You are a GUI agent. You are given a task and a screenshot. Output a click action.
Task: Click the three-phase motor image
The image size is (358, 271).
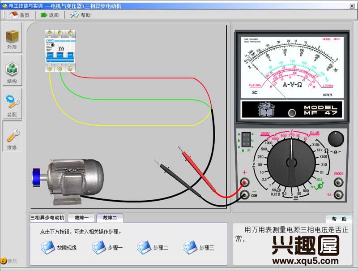(68, 182)
